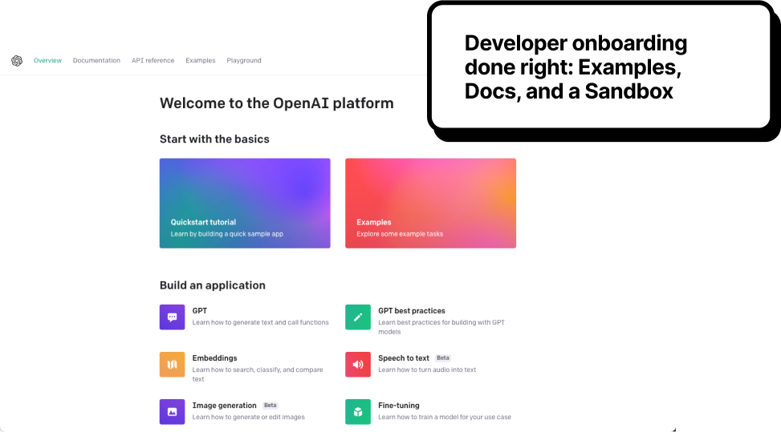Click the Beta badge beside Speech to text
Viewport: 781px width, 432px height.
pyautogui.click(x=443, y=358)
